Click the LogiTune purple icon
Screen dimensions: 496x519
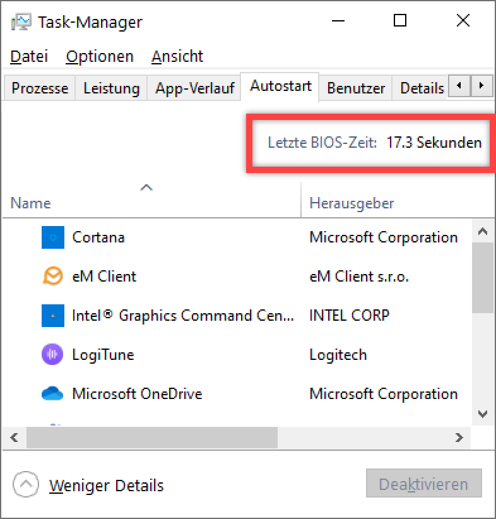point(53,354)
